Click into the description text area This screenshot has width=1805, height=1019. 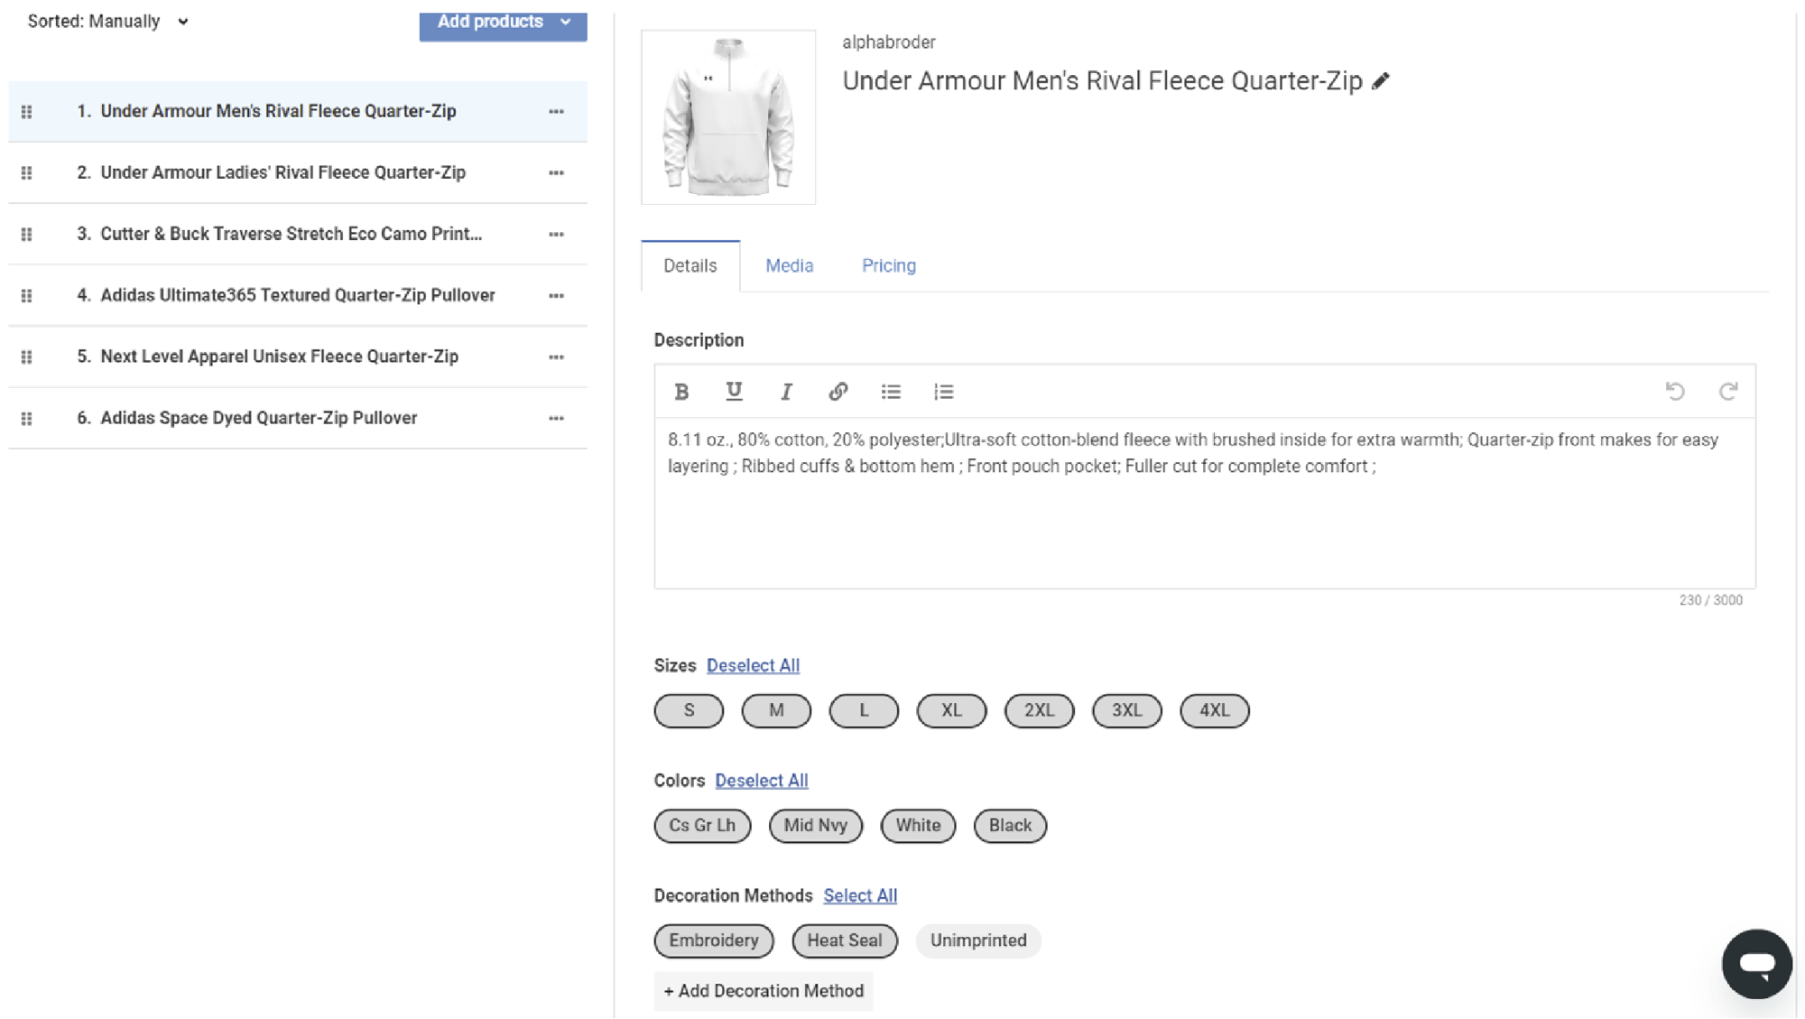pos(1205,503)
